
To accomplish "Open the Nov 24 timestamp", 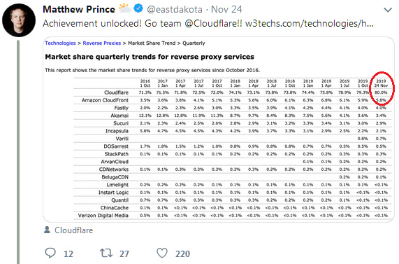I will click(226, 9).
